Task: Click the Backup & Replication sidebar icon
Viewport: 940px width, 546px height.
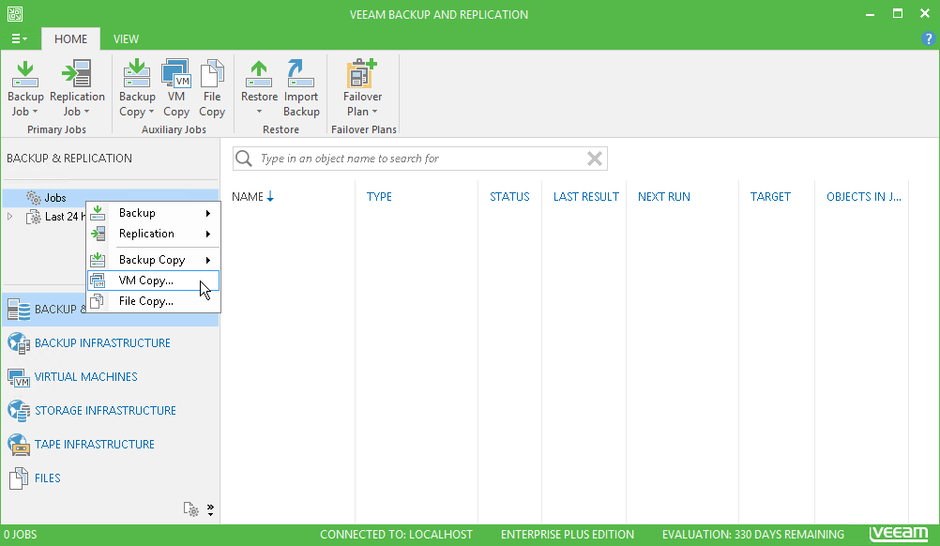Action: (19, 310)
